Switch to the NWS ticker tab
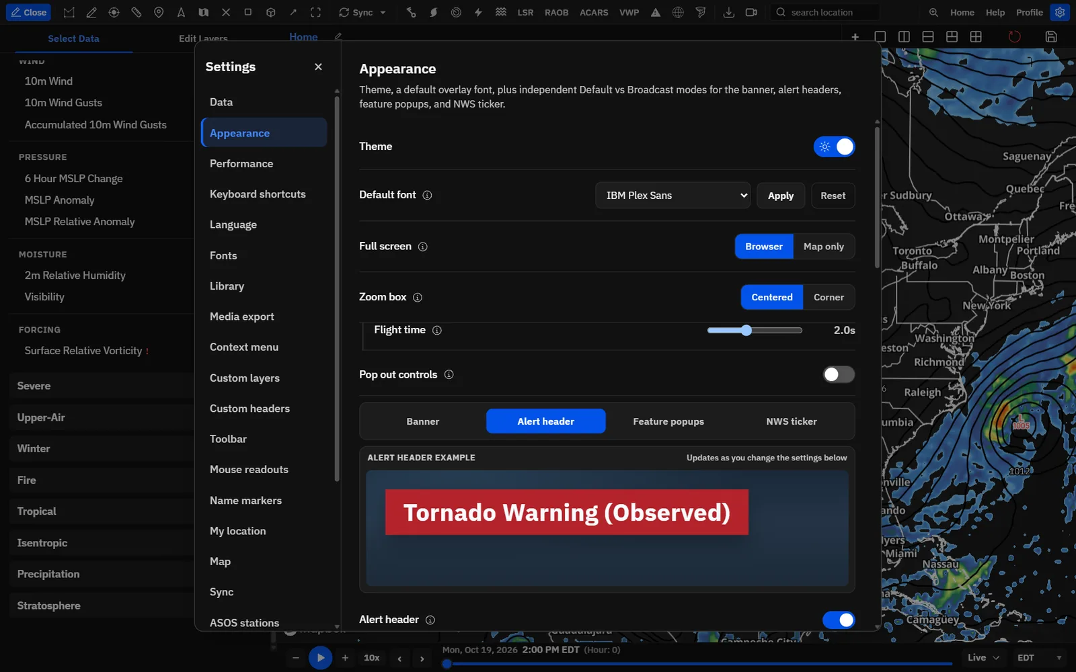 pos(792,421)
